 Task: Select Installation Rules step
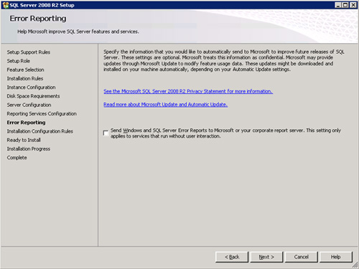[x=25, y=78]
